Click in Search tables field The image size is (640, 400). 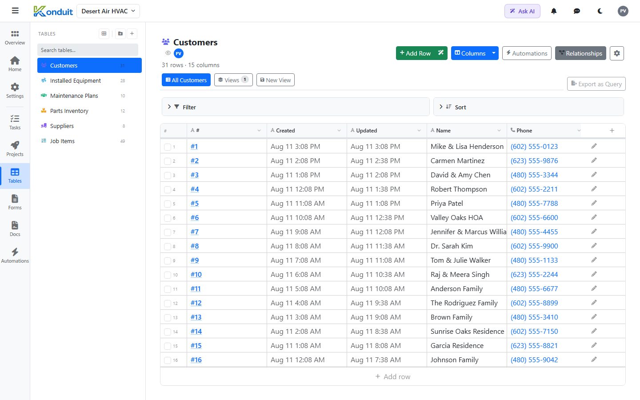[88, 50]
